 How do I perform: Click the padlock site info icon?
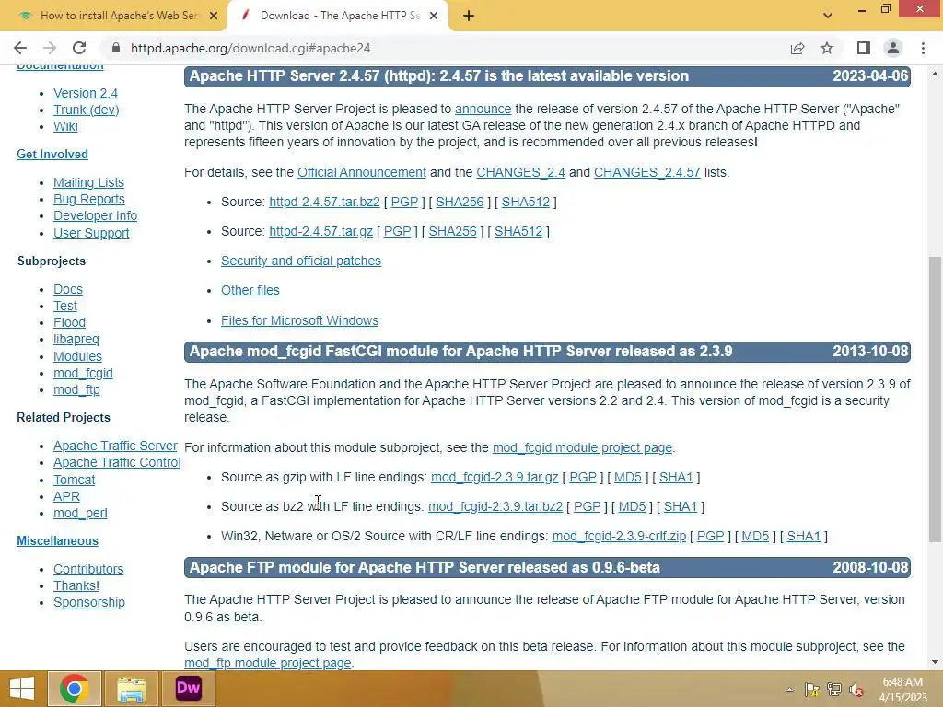click(116, 48)
